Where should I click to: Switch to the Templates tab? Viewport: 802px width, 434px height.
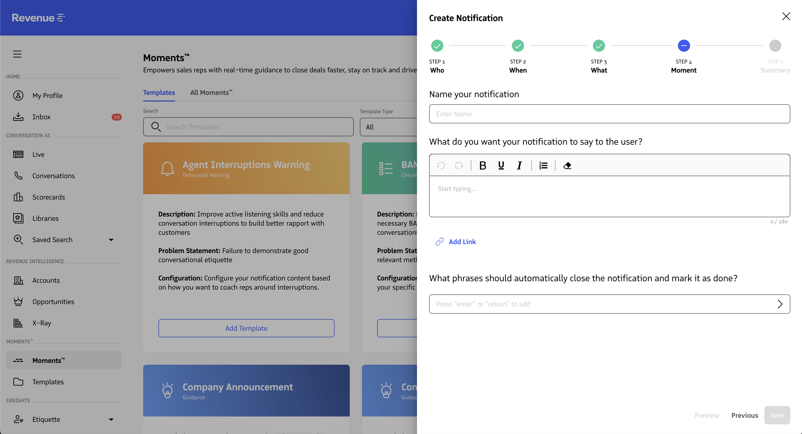point(159,92)
